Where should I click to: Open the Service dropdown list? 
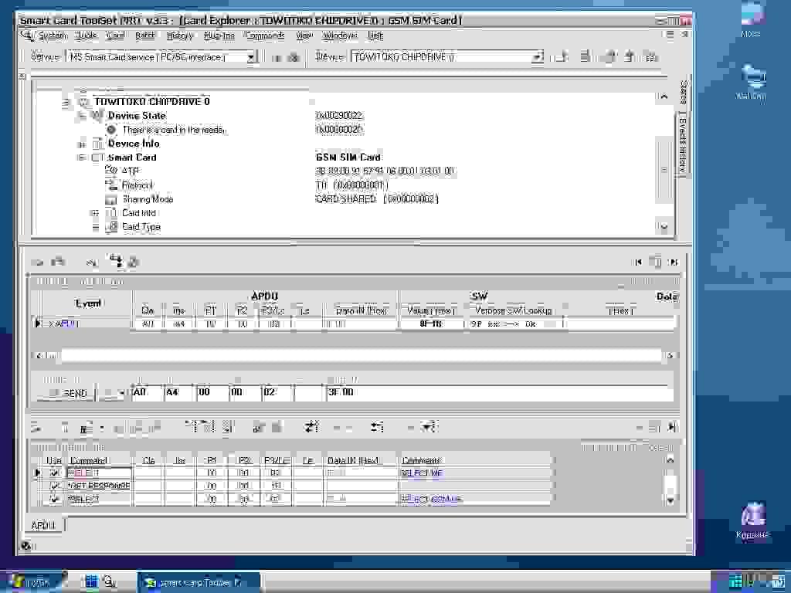tap(251, 56)
